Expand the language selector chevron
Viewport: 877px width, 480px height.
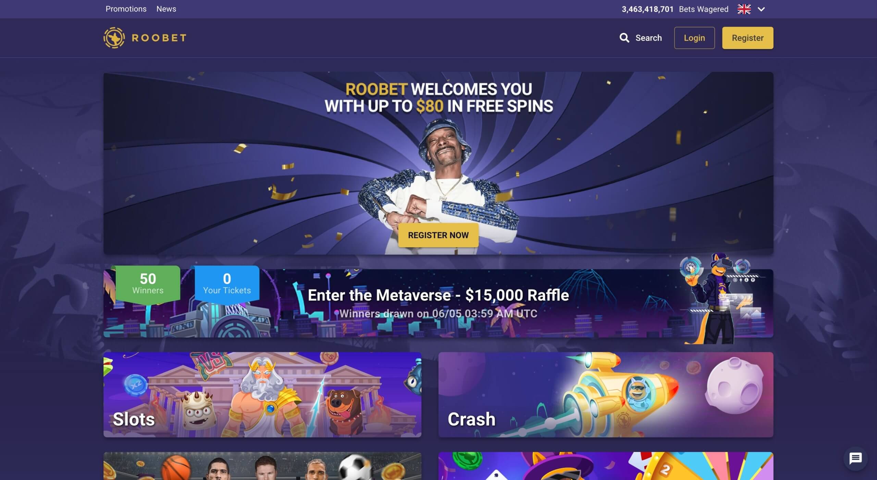coord(761,9)
